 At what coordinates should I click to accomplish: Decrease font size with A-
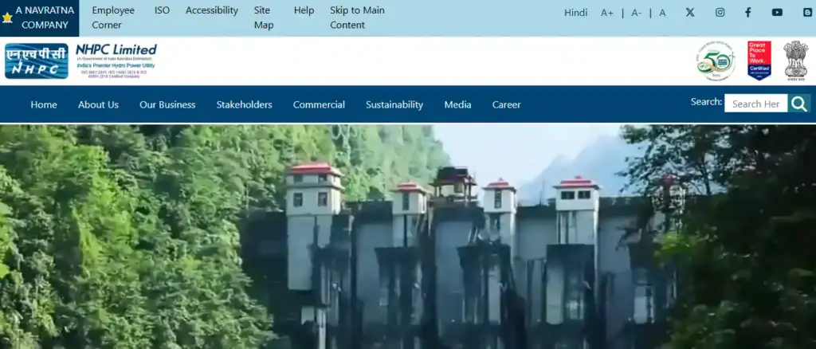pyautogui.click(x=636, y=12)
